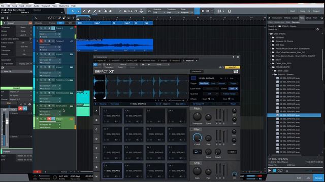Open the Impact XT Quantize dropdown
Image resolution: width=325 pixels, height=182 pixels.
click(x=211, y=94)
